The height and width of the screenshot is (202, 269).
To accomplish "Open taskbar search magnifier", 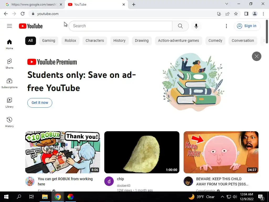I will [19, 197].
